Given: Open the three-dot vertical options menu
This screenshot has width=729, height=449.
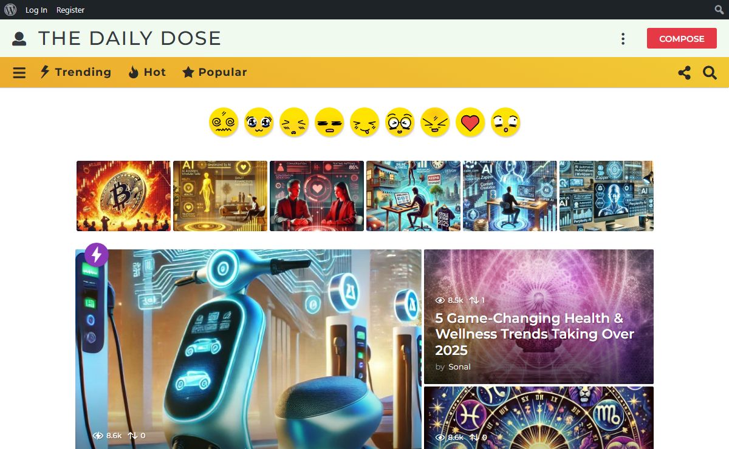Looking at the screenshot, I should [623, 39].
